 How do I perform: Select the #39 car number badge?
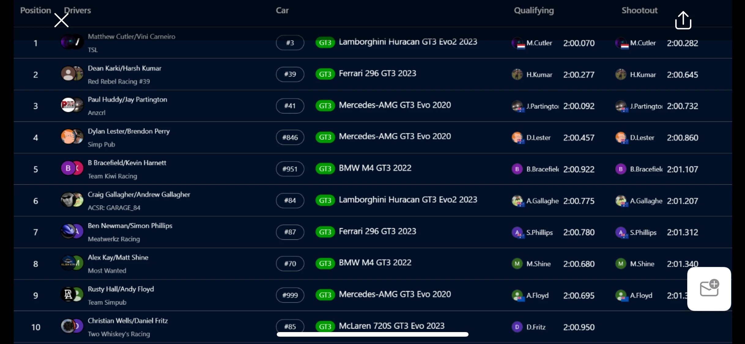click(x=290, y=74)
